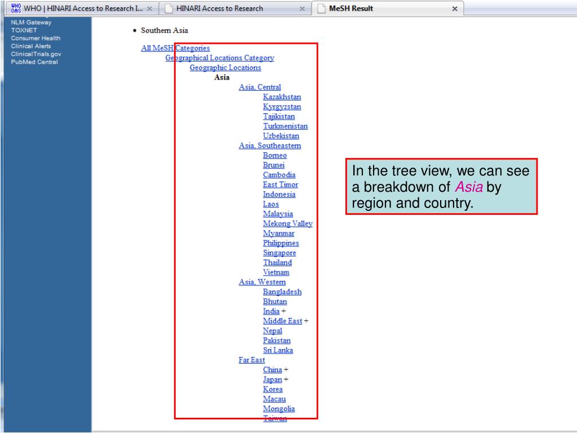Select Bangladesh in the tree
The image size is (577, 433).
click(282, 292)
